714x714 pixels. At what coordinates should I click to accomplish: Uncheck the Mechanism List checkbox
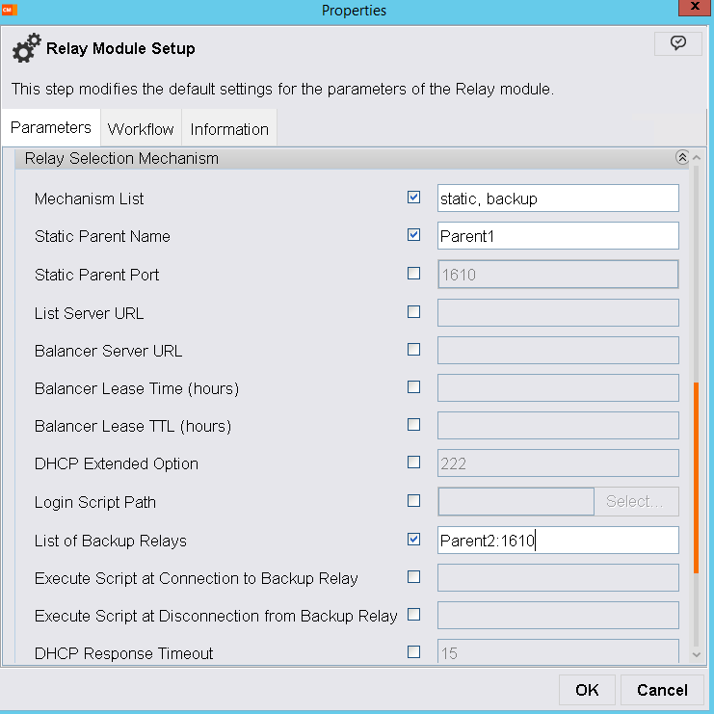(414, 198)
